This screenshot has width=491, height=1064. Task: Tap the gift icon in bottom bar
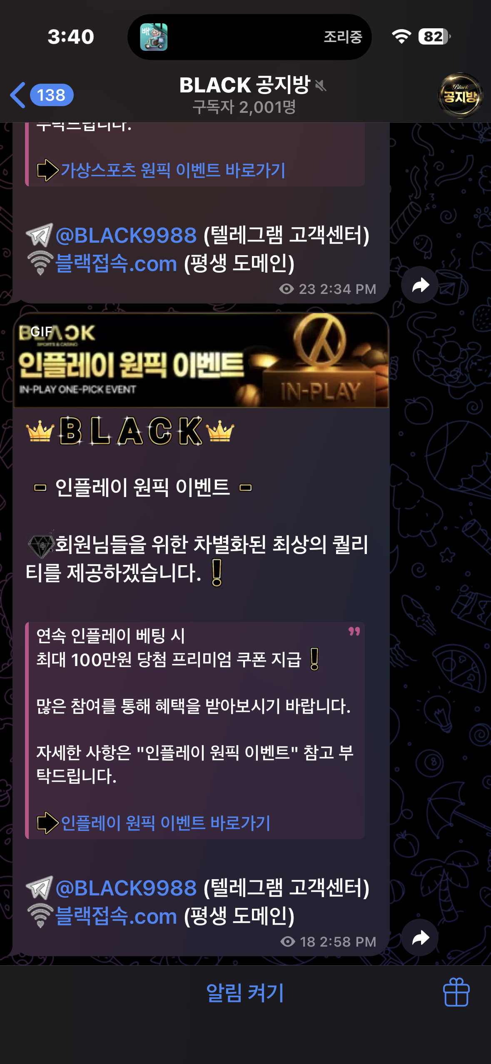pos(456,992)
